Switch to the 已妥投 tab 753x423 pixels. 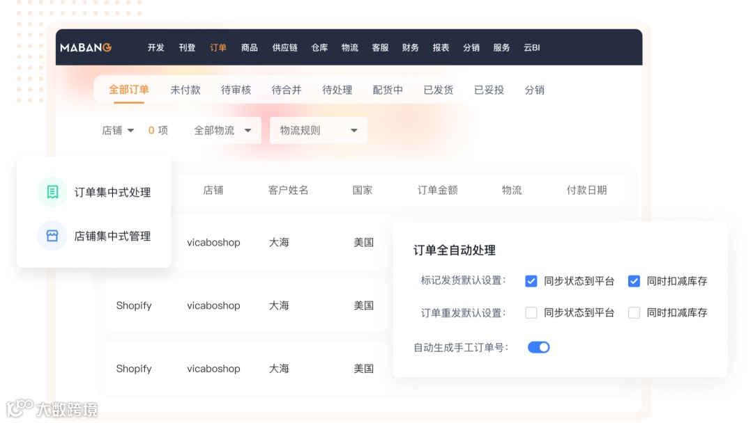tap(489, 90)
